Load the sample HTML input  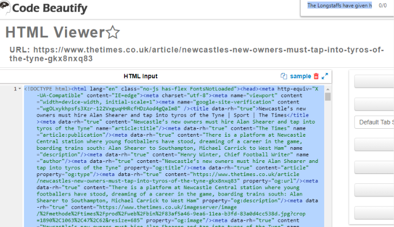click(x=300, y=76)
